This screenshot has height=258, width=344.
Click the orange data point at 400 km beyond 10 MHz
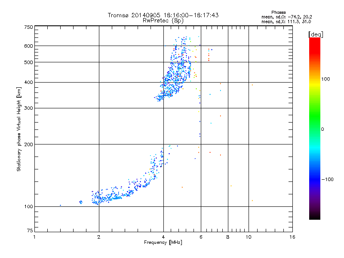pyautogui.click(x=252, y=85)
